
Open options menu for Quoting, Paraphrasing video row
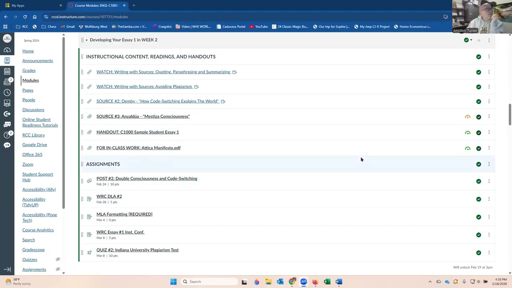pyautogui.click(x=489, y=72)
